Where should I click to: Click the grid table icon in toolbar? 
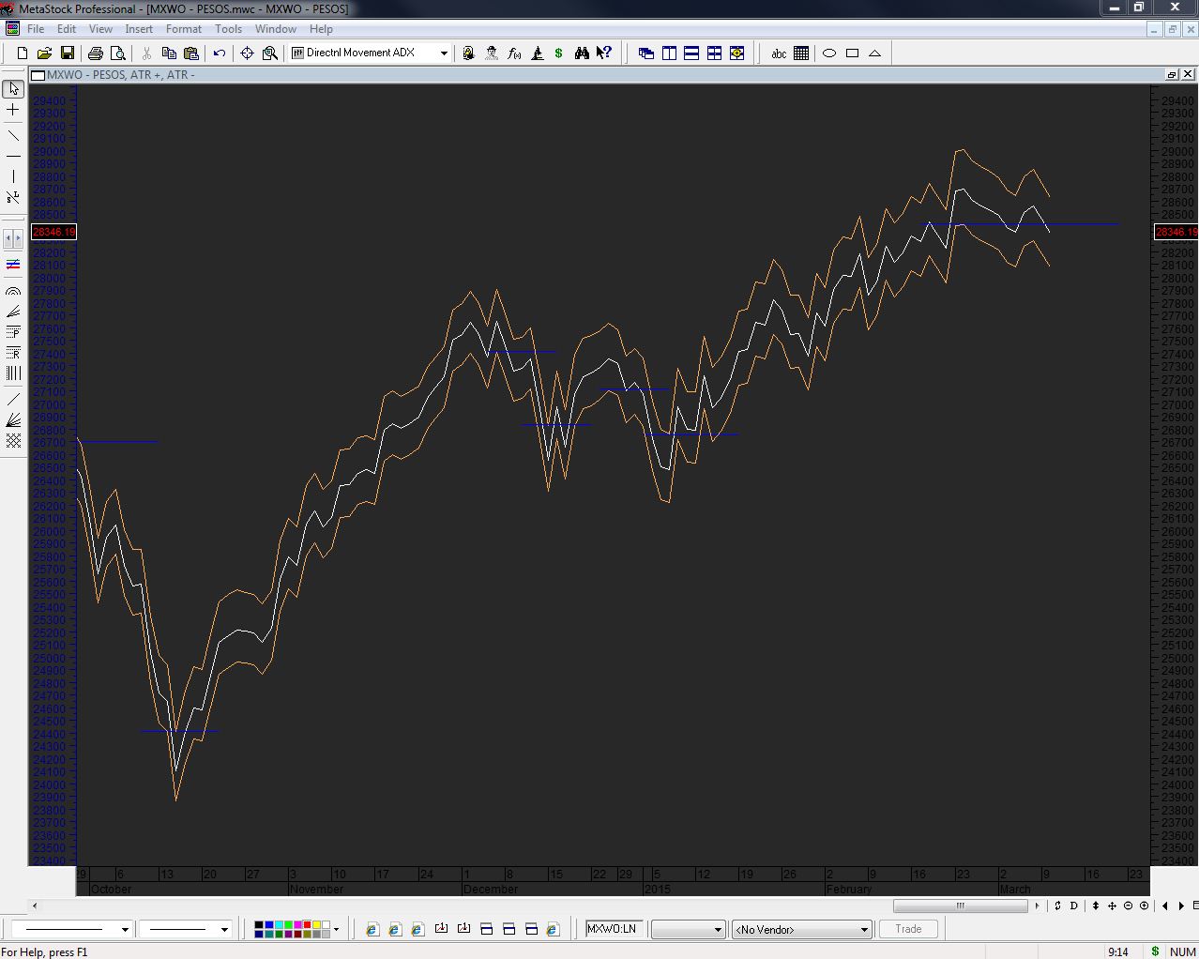pyautogui.click(x=801, y=53)
